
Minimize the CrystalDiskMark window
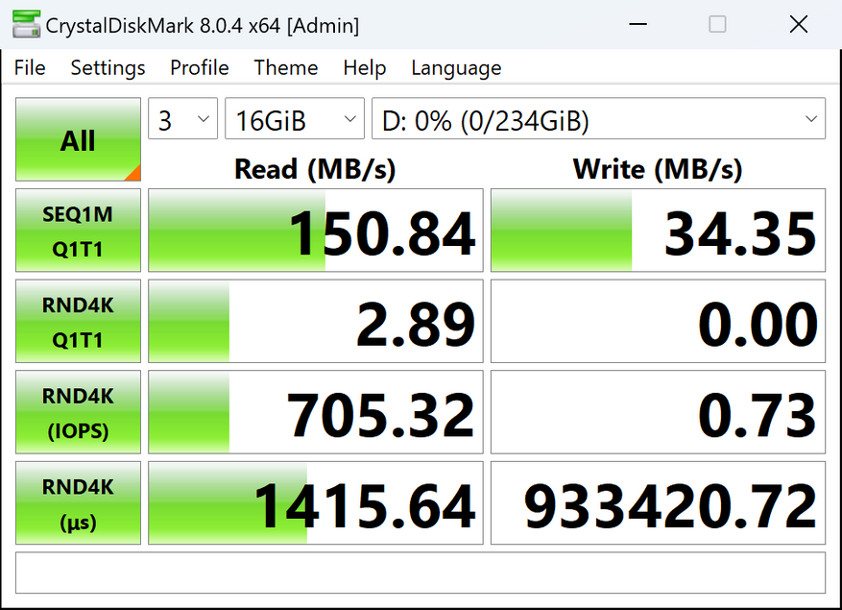tap(638, 24)
